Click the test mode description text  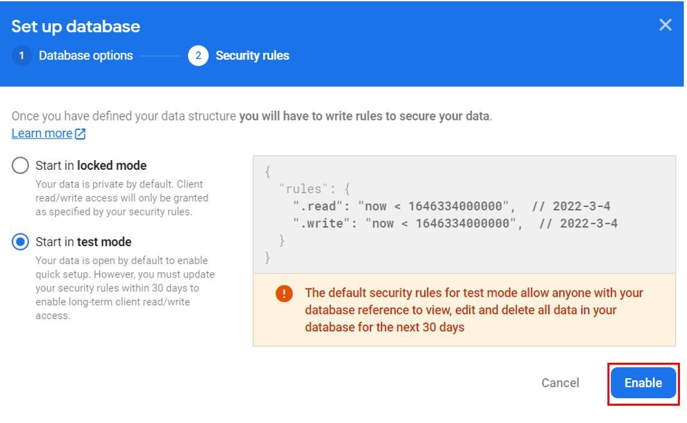coord(125,288)
